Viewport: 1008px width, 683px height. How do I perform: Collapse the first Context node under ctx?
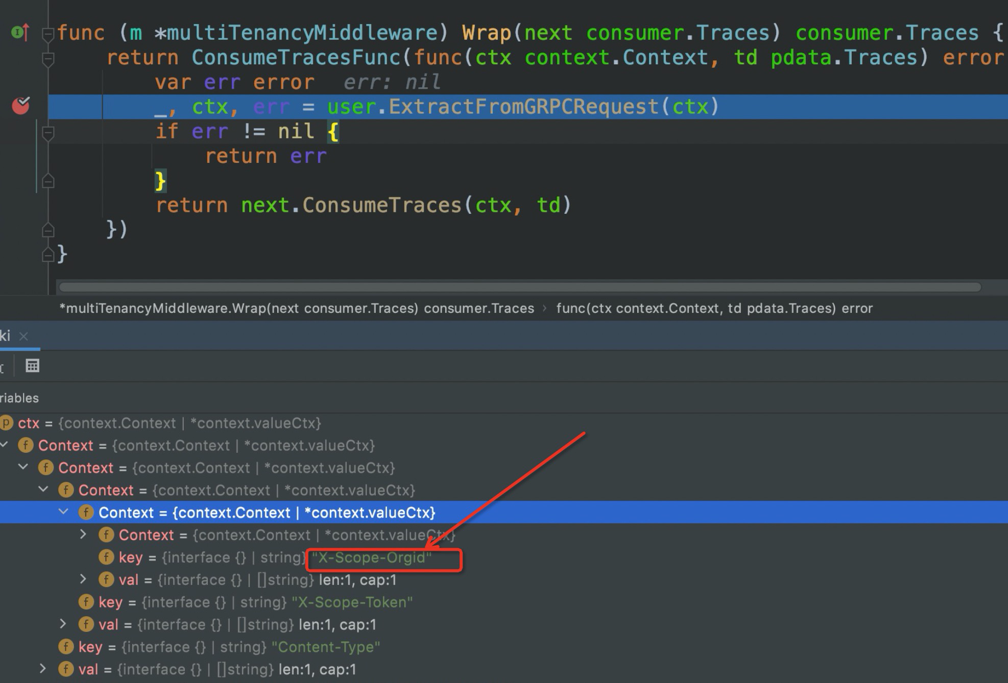point(4,445)
